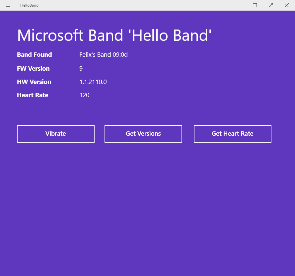Click the Vibrate button
Screen dimensions: 295x276
click(56, 134)
